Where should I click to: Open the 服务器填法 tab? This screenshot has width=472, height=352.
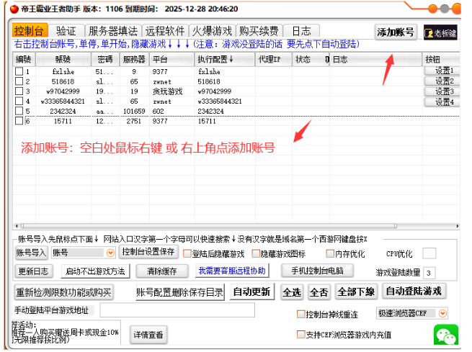click(x=113, y=31)
